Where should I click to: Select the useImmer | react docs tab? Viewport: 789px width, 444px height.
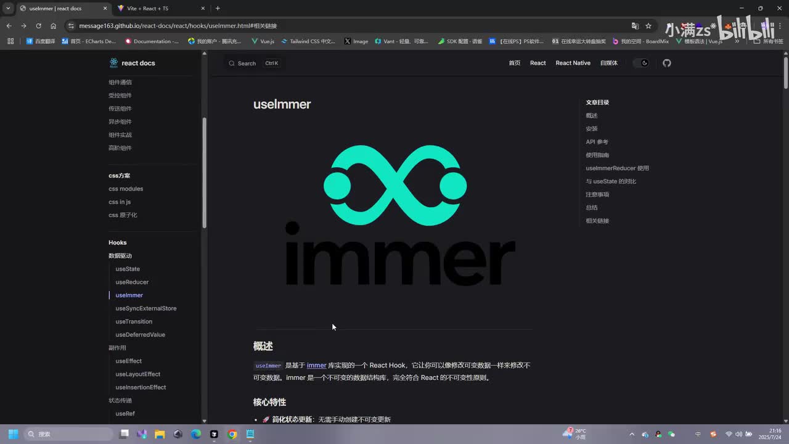pyautogui.click(x=63, y=9)
